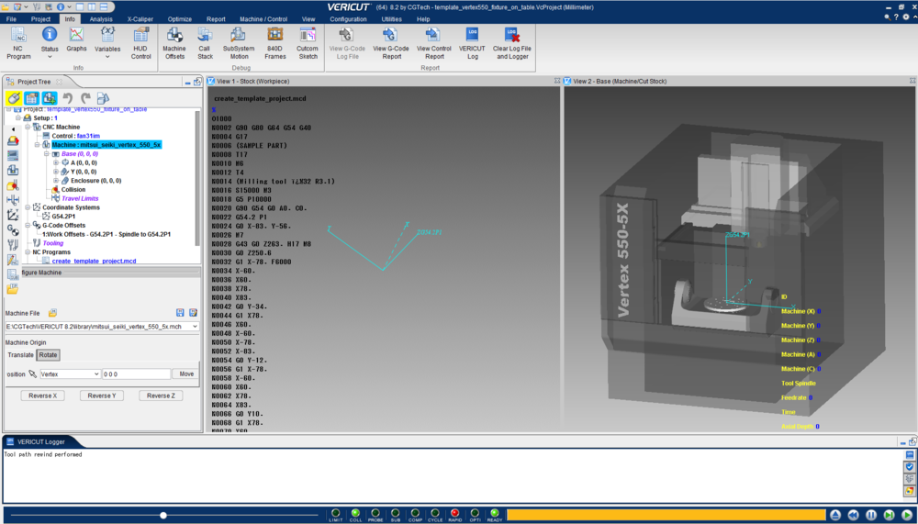Click the green Play to End button
Viewport: 918px width, 524px height.
click(907, 515)
